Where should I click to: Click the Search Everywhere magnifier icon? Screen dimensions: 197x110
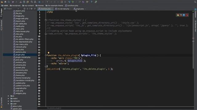pyautogui.click(x=195, y=2)
